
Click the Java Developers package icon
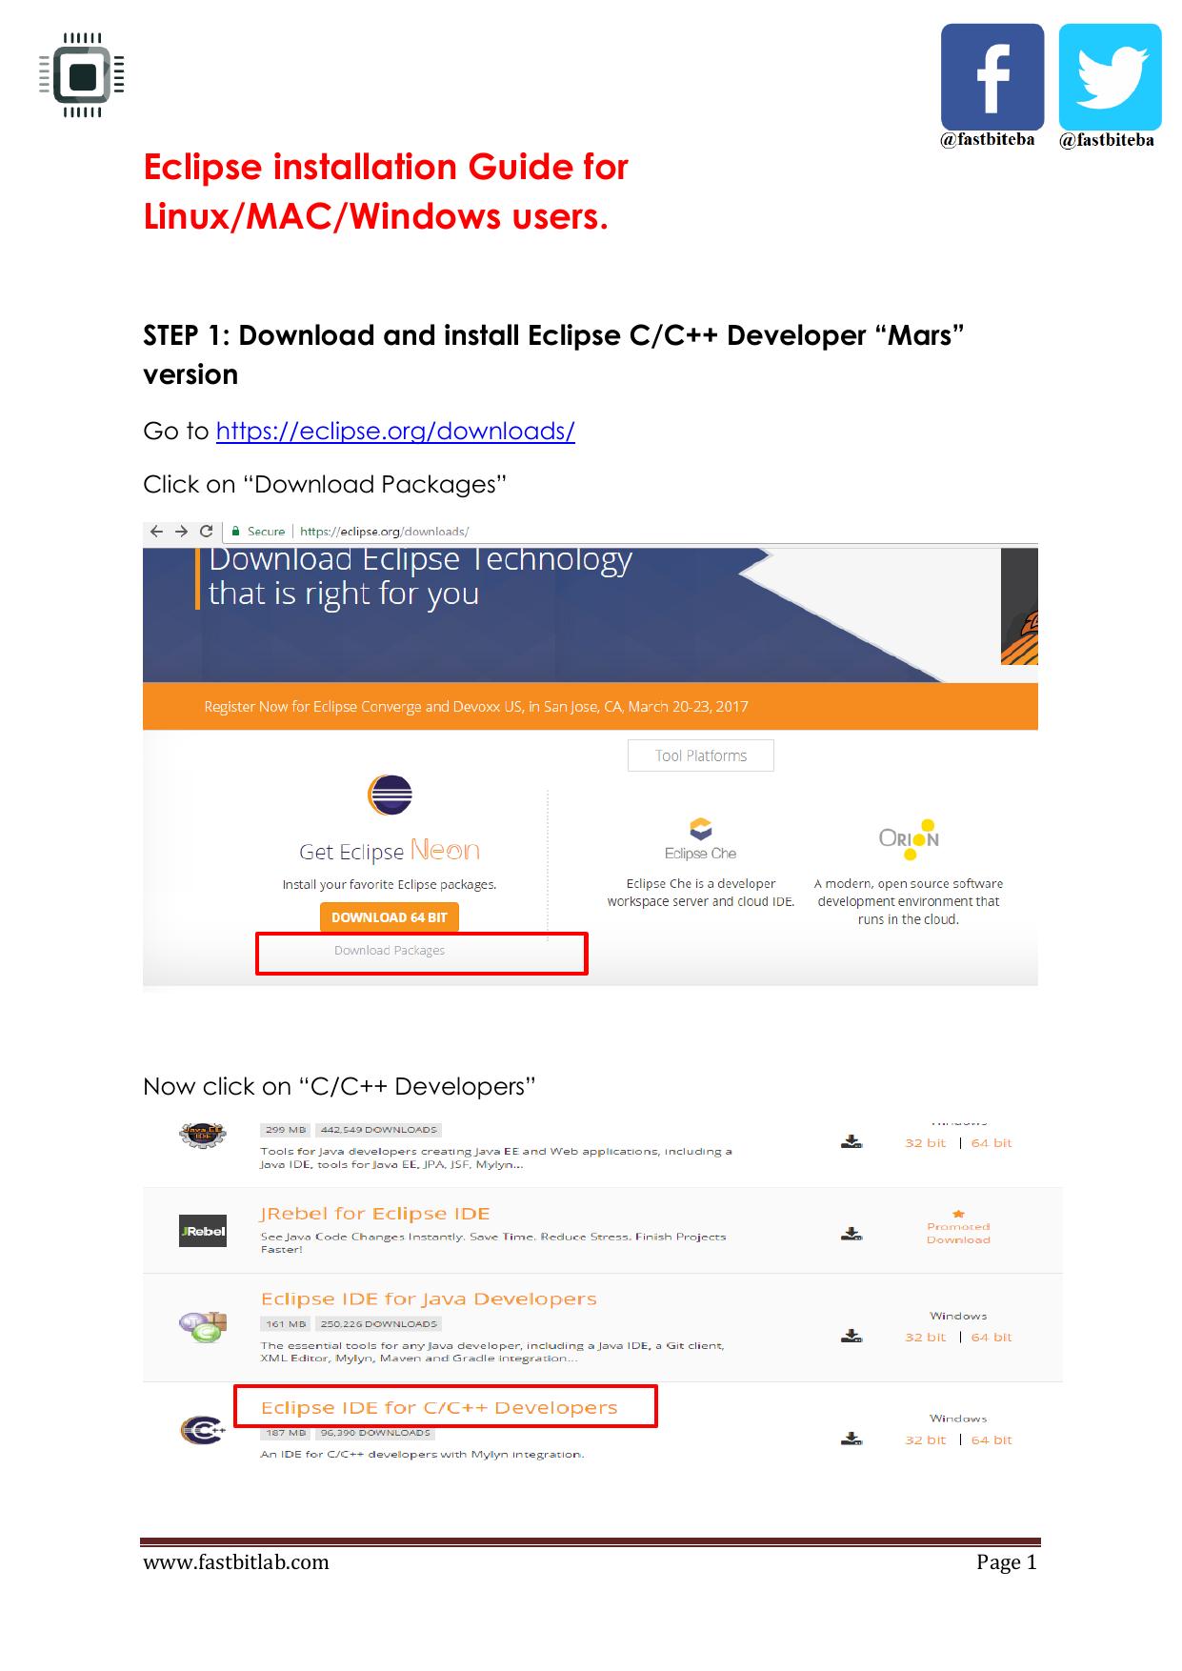204,1326
